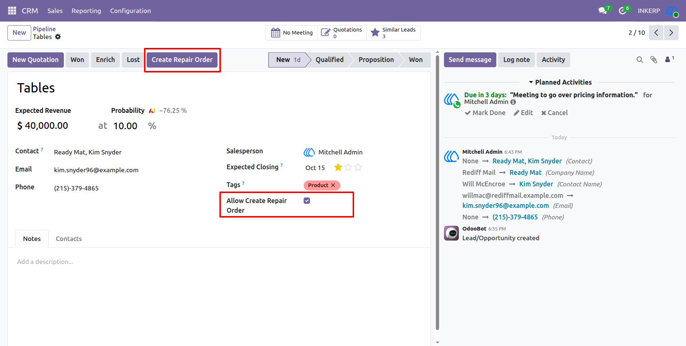686x346 pixels.
Task: Attach files with paperclip icon
Action: coord(654,60)
